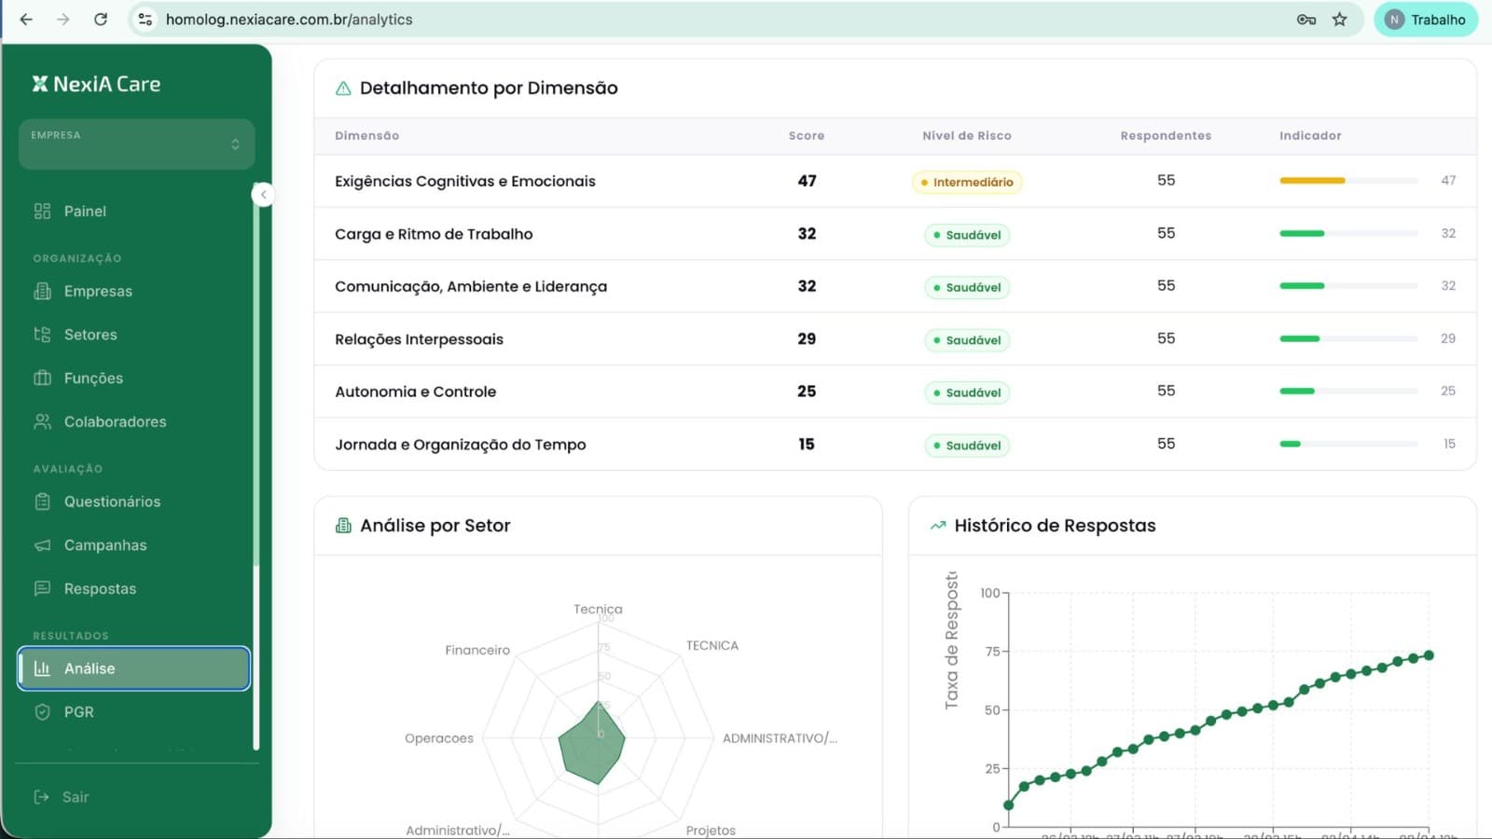The width and height of the screenshot is (1492, 839).
Task: Click the Respondentes column header
Action: pos(1166,135)
